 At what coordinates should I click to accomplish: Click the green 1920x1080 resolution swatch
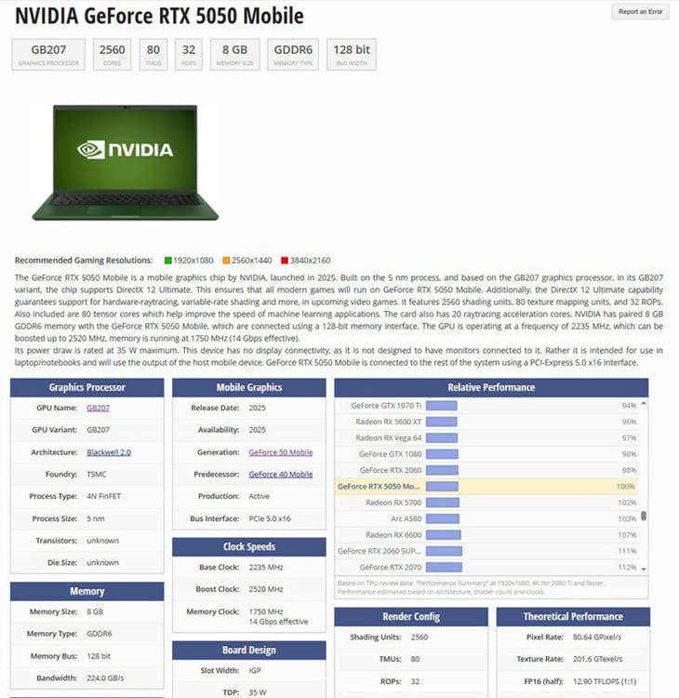(167, 261)
